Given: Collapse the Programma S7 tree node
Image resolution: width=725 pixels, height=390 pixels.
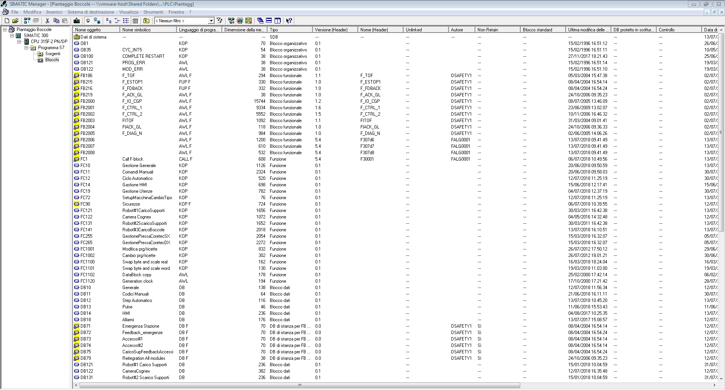Looking at the screenshot, I should [x=26, y=48].
